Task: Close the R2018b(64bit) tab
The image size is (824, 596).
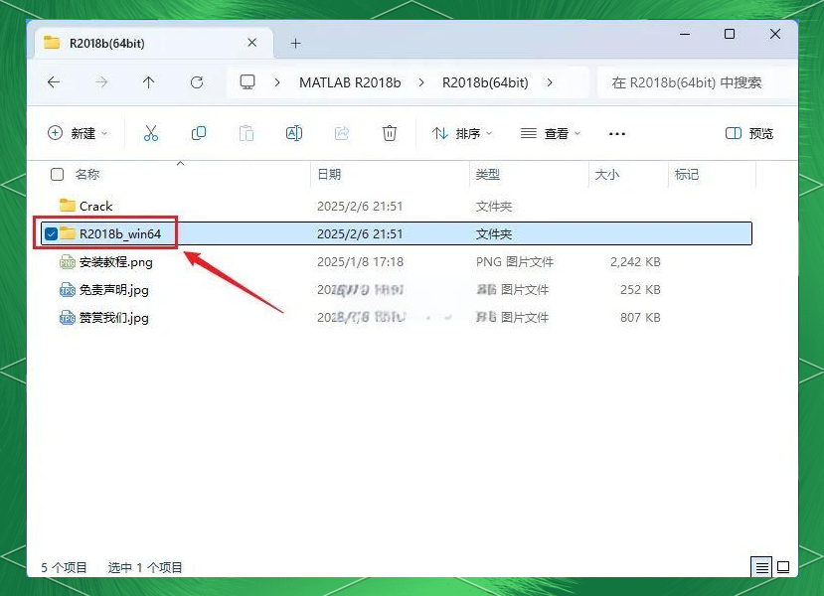Action: (252, 43)
